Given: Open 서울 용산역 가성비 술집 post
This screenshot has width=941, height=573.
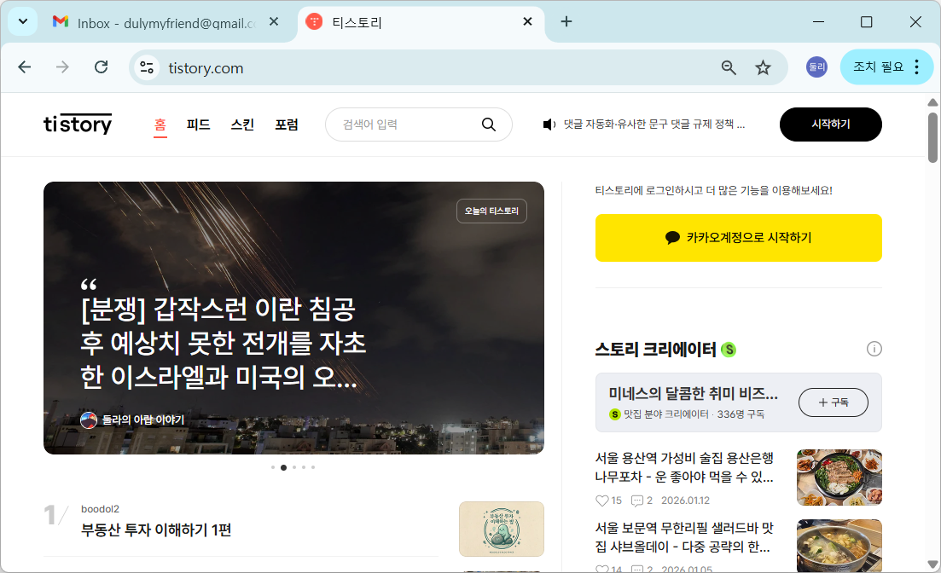Looking at the screenshot, I should click(684, 467).
